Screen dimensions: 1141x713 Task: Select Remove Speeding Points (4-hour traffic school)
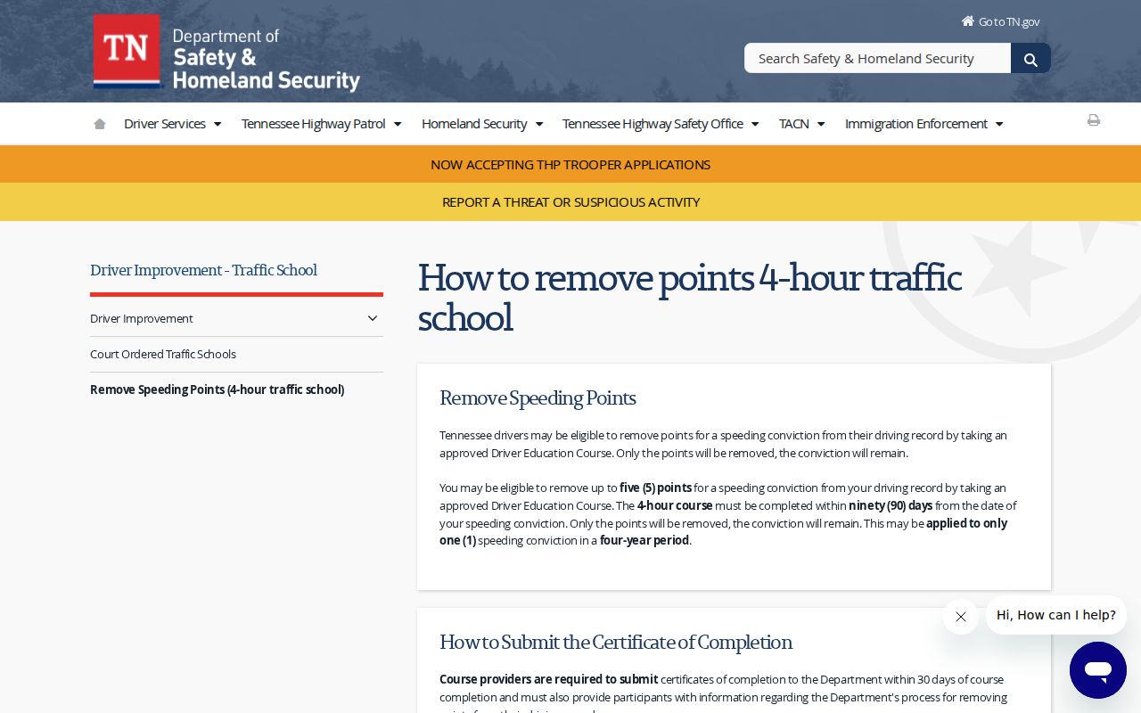tap(218, 389)
